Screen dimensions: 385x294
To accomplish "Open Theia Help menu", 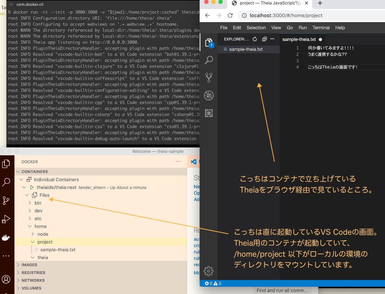I will click(340, 28).
